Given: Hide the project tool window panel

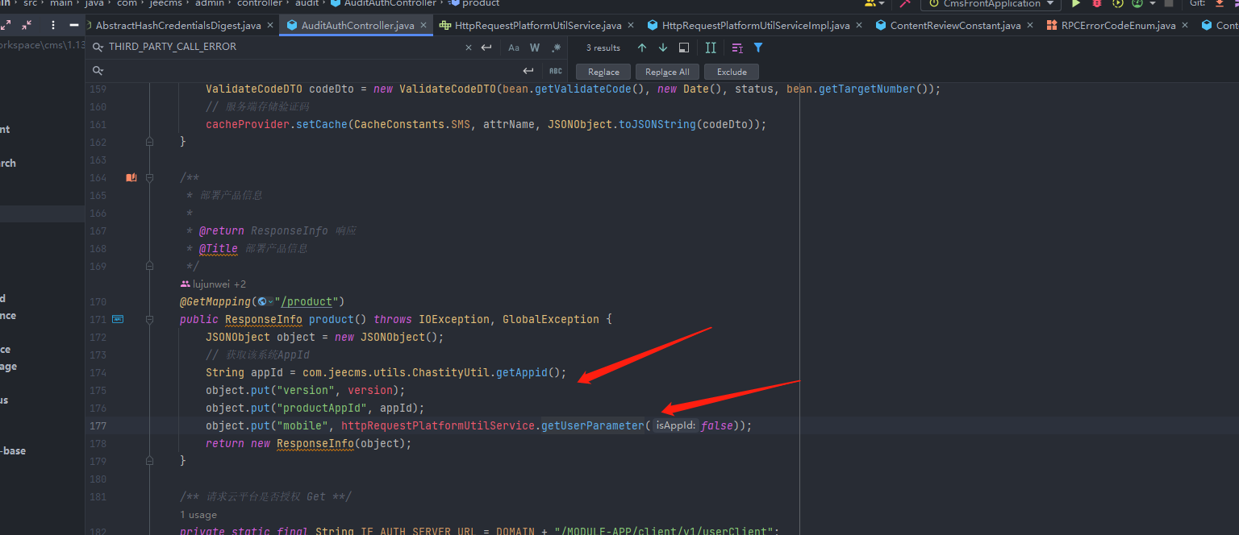Looking at the screenshot, I should coord(74,25).
